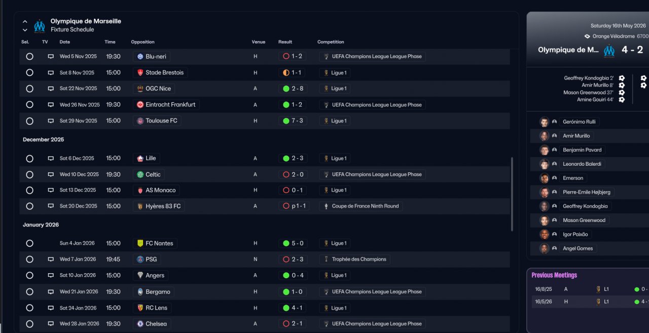Click the PSG club badge icon
Screen dimensions: 649x333
click(140, 260)
